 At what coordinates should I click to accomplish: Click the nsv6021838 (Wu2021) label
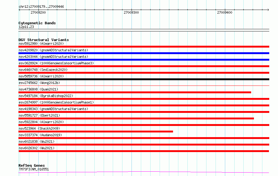coord(37,141)
